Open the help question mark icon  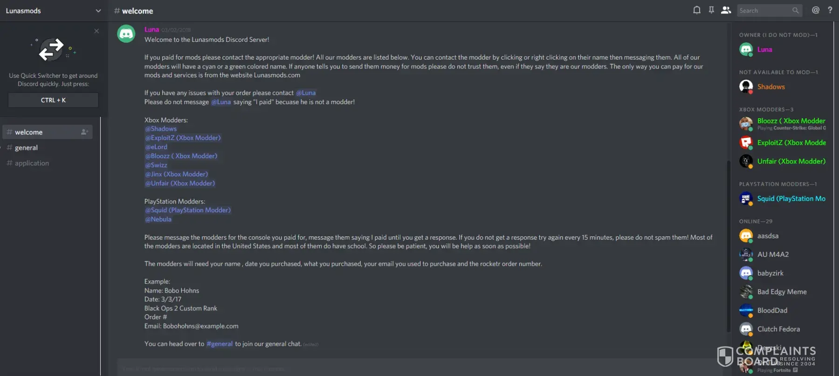(830, 10)
